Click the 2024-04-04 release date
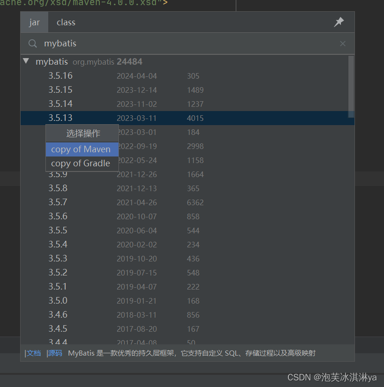 click(x=137, y=76)
